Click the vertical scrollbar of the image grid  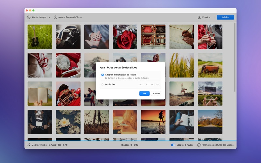tap(235, 57)
